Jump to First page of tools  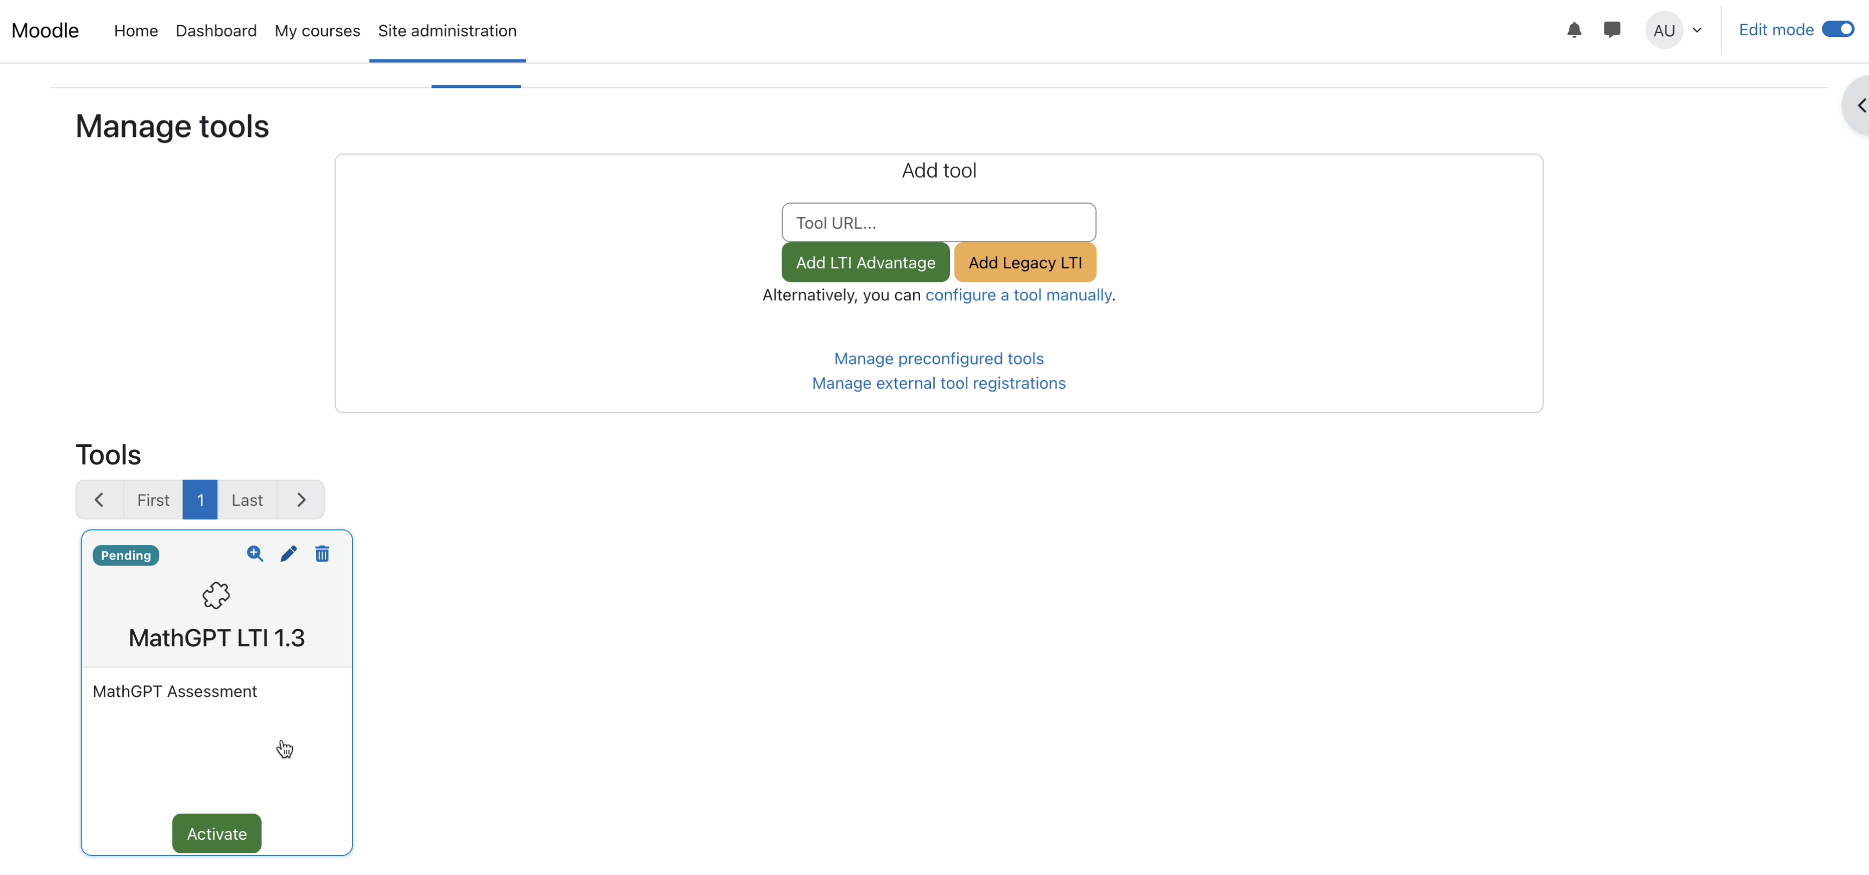[153, 499]
